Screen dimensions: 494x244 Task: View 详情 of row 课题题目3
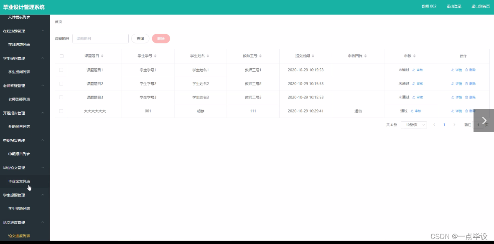point(456,98)
